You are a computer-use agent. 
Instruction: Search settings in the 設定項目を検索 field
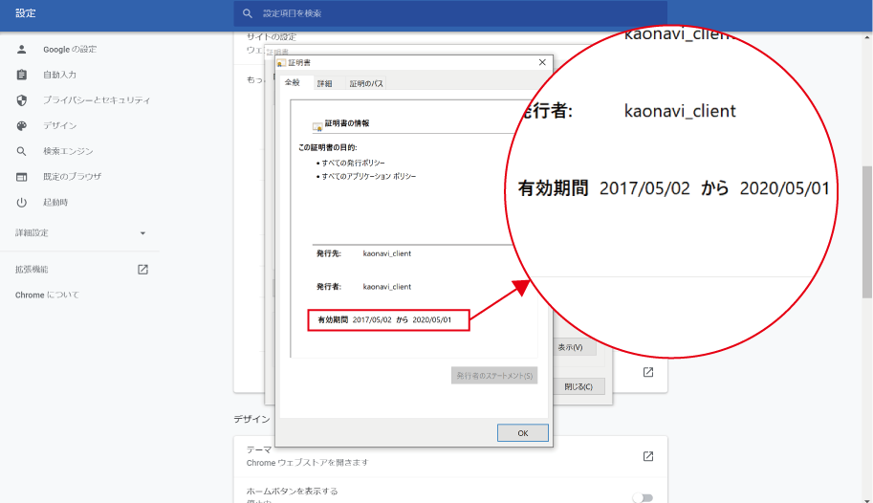coord(449,13)
